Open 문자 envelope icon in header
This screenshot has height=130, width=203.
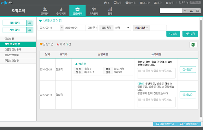(155, 3)
